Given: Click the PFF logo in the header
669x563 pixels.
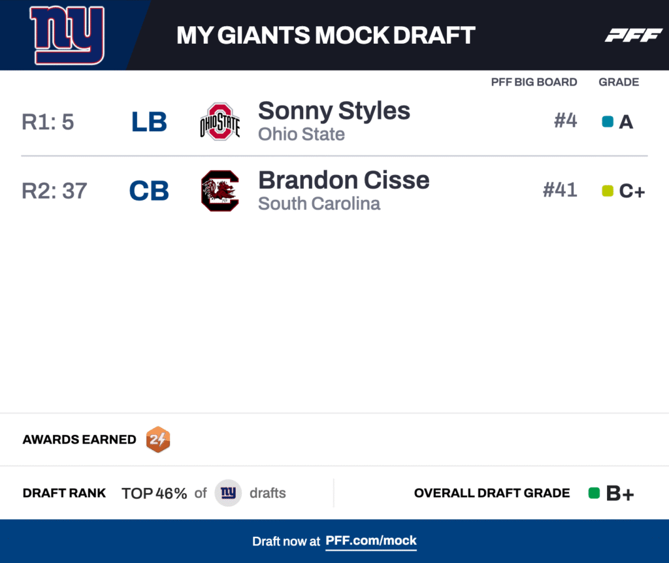Looking at the screenshot, I should tap(633, 35).
